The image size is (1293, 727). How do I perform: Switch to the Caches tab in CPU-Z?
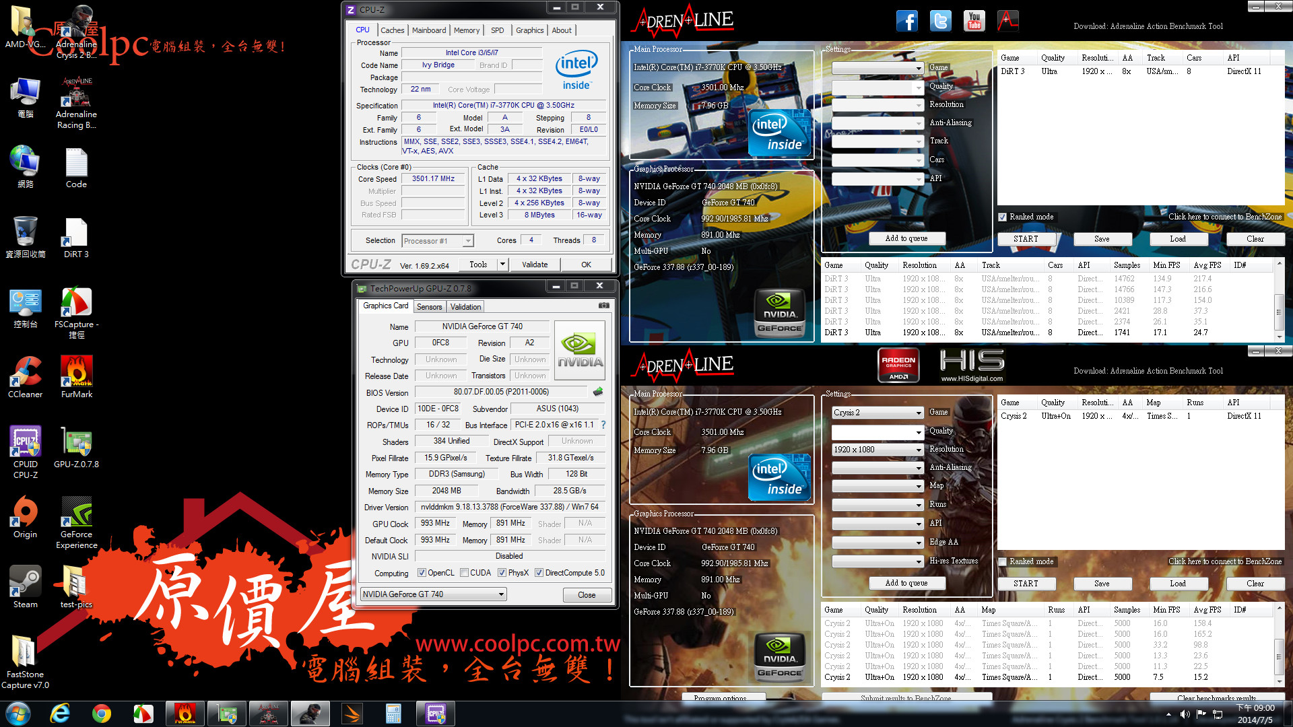[393, 30]
